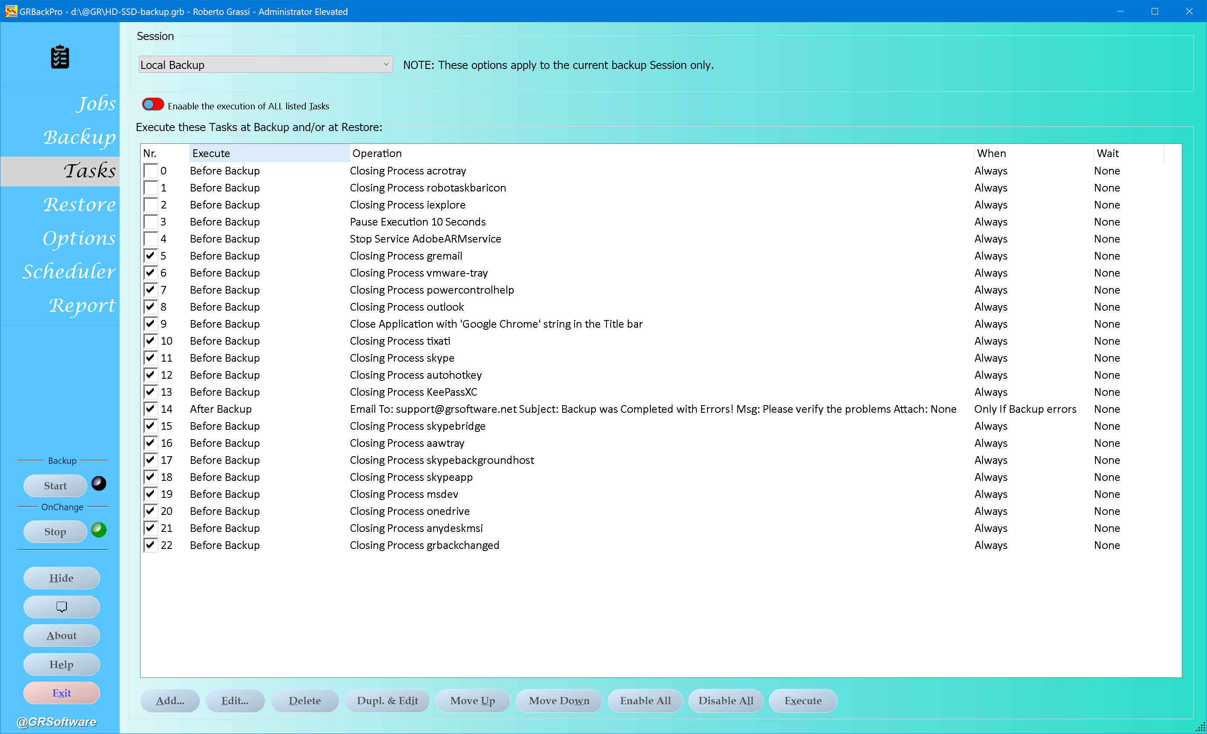Maximize the GRBackPro window
This screenshot has height=734, width=1207.
point(1155,11)
